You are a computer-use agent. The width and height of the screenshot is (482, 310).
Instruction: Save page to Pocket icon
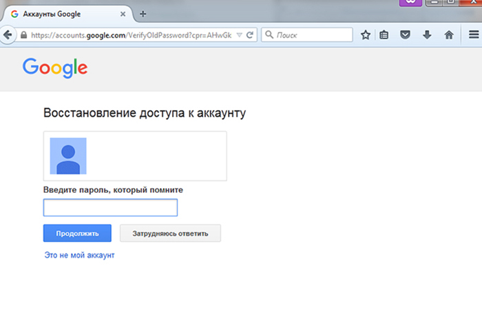tap(405, 34)
